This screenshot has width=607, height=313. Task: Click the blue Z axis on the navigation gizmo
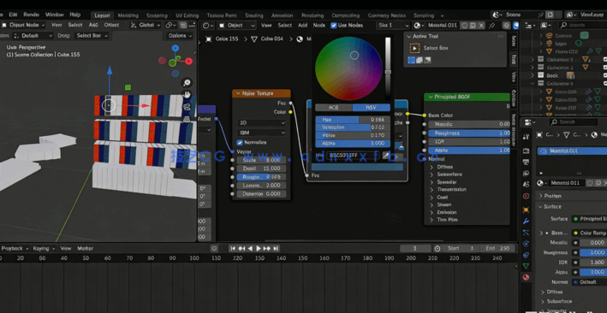[x=176, y=49]
